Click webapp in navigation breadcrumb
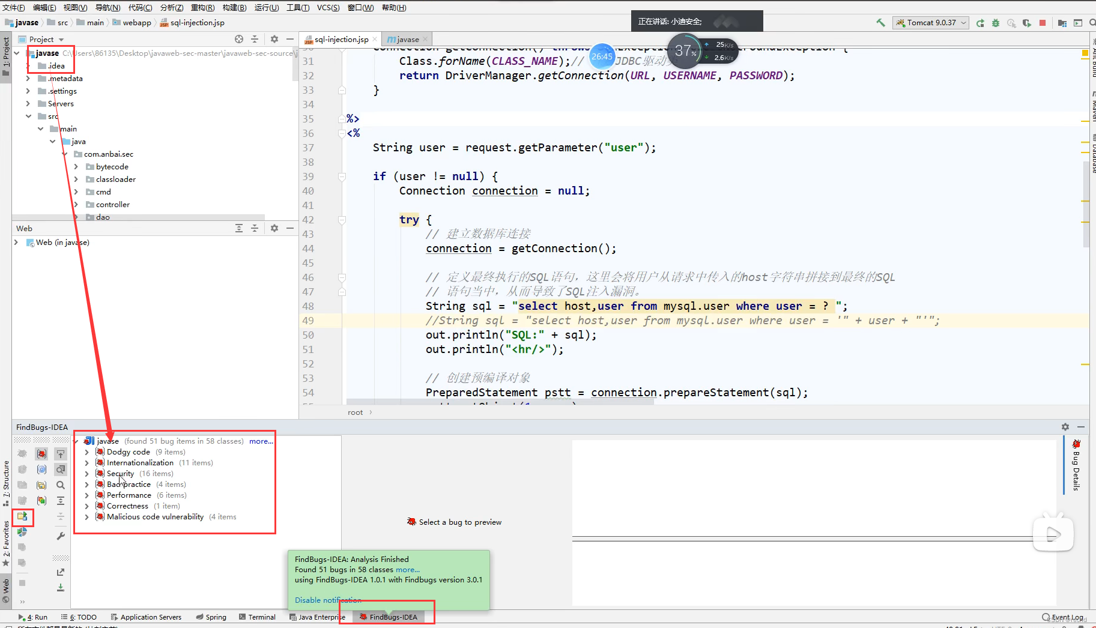Viewport: 1096px width, 628px height. 131,23
